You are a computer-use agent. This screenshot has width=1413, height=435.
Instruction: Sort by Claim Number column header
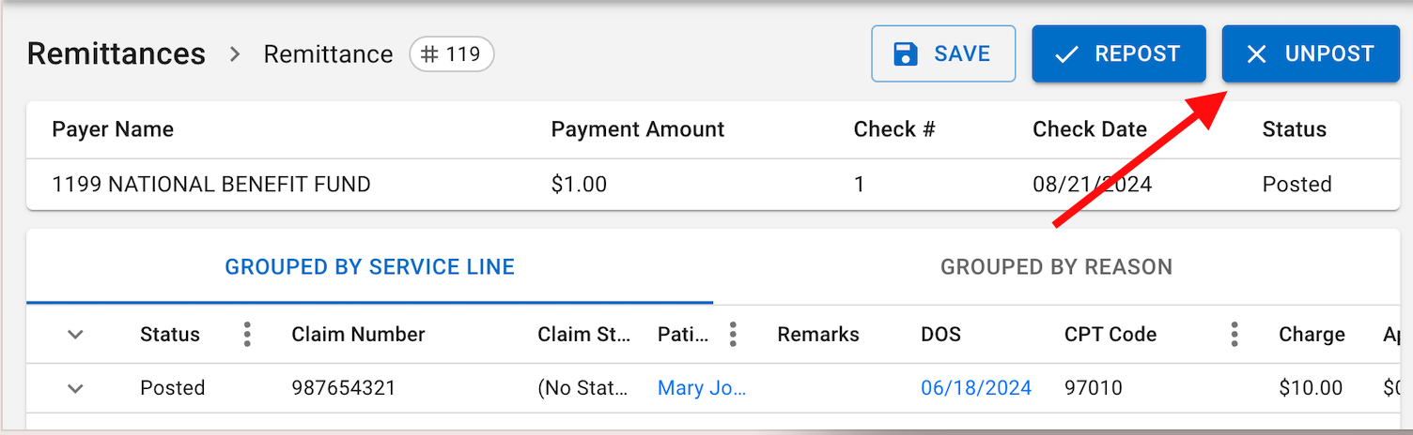[358, 335]
